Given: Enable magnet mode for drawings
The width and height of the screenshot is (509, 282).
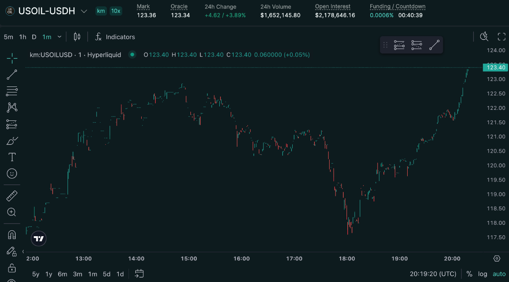Looking at the screenshot, I should point(12,235).
